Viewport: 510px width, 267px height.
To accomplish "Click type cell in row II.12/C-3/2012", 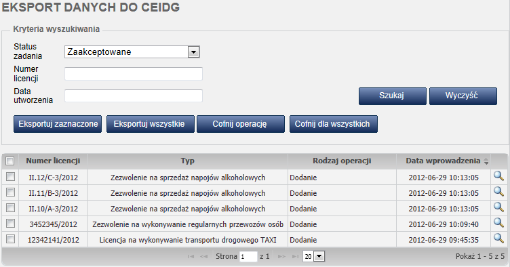I will [x=188, y=178].
